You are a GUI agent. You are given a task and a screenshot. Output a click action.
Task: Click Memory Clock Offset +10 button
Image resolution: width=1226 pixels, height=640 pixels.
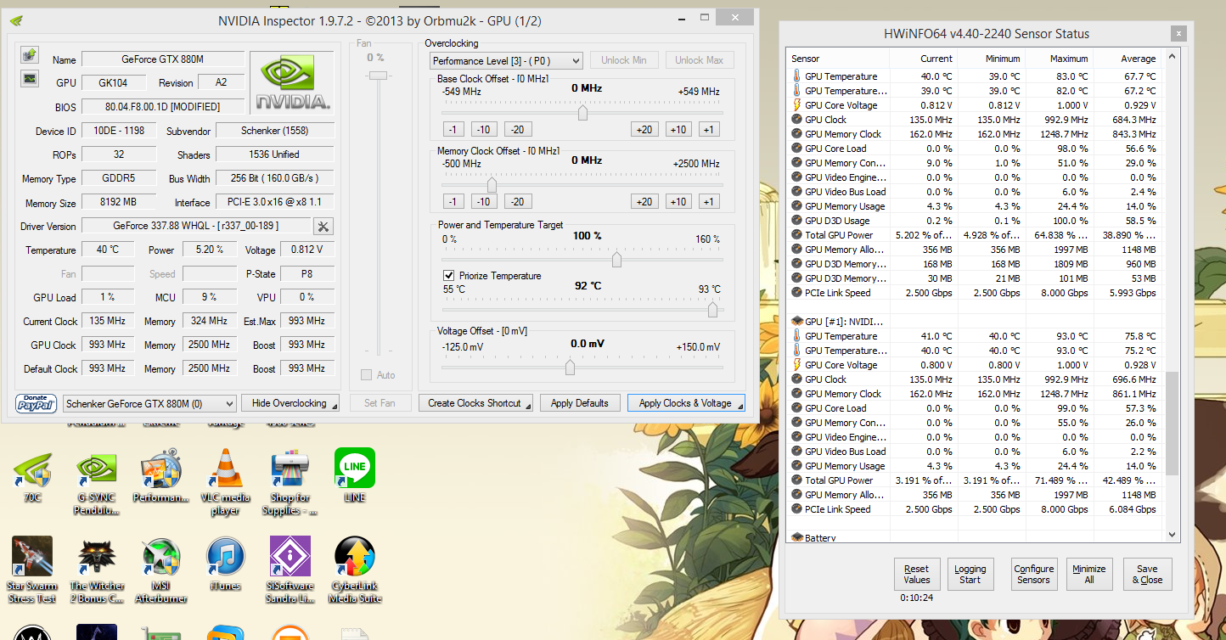(678, 201)
